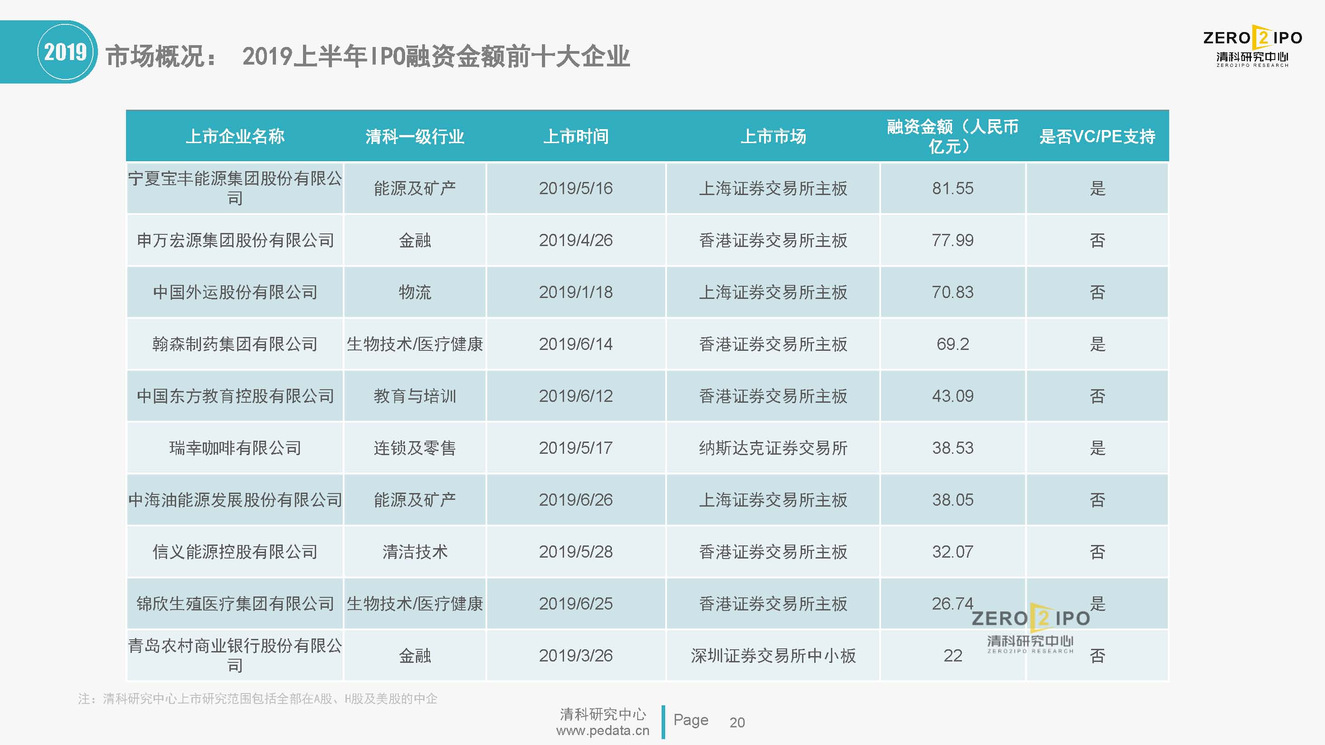Click the 信义能源控股有限公司 cell
The width and height of the screenshot is (1325, 745).
tap(235, 552)
